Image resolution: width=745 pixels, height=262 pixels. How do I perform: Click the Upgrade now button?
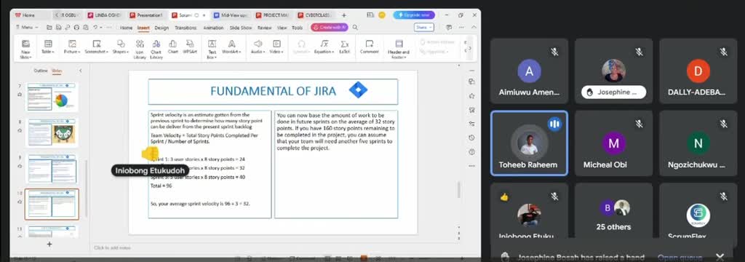tap(414, 15)
